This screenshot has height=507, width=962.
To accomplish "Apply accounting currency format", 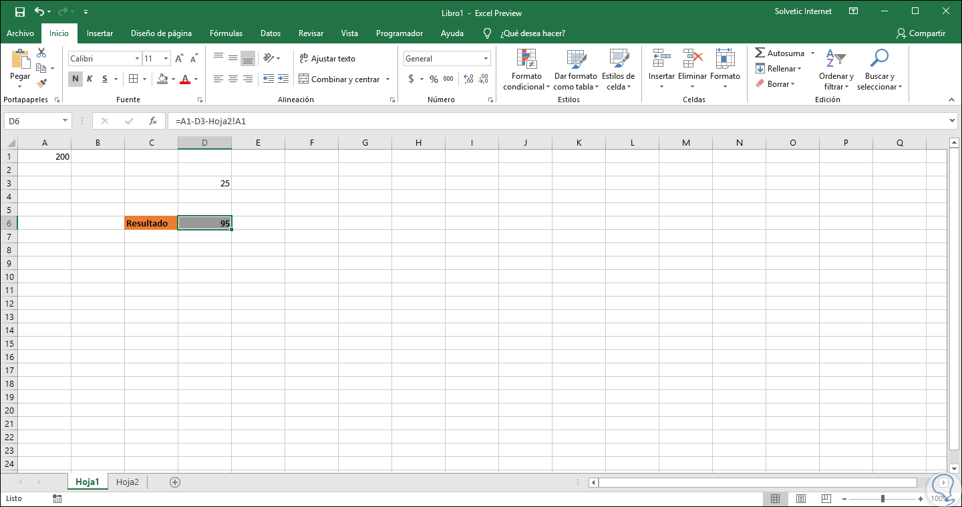I will (x=411, y=79).
